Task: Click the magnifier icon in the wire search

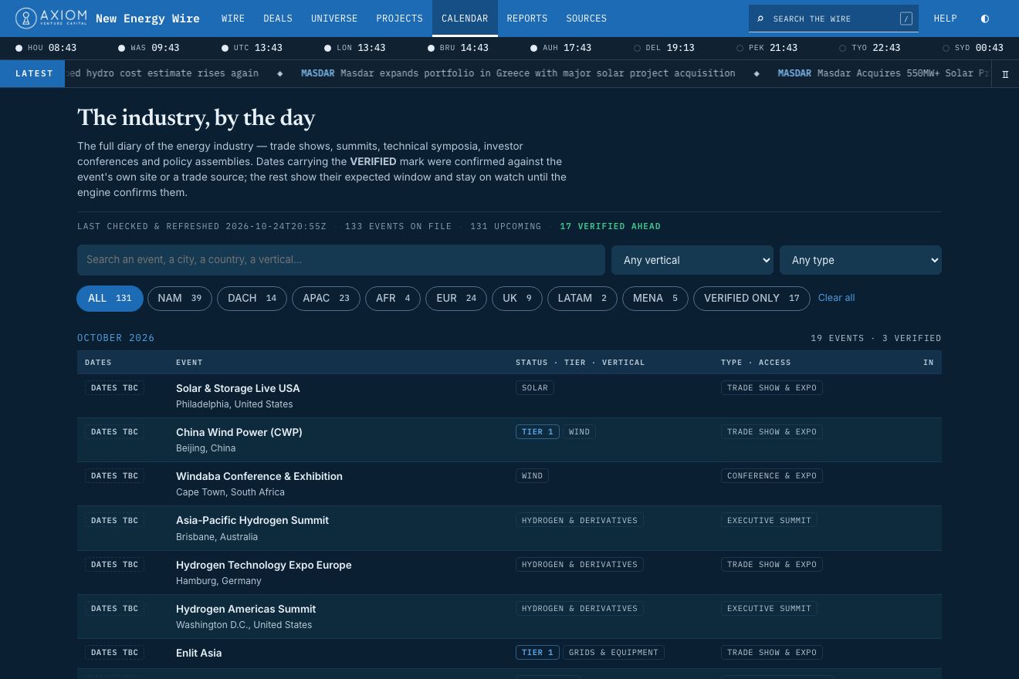Action: (x=760, y=19)
